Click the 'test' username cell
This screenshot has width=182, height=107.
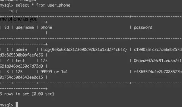(20, 61)
